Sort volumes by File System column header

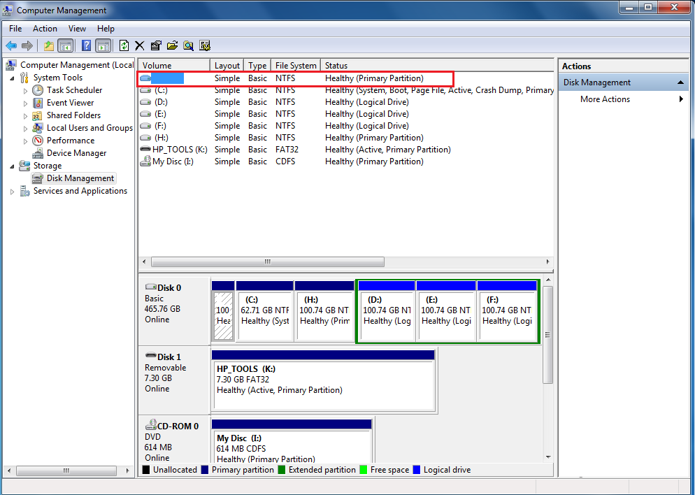296,66
